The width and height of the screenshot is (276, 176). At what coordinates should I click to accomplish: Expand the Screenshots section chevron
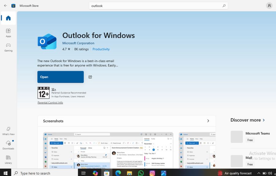coord(208,121)
